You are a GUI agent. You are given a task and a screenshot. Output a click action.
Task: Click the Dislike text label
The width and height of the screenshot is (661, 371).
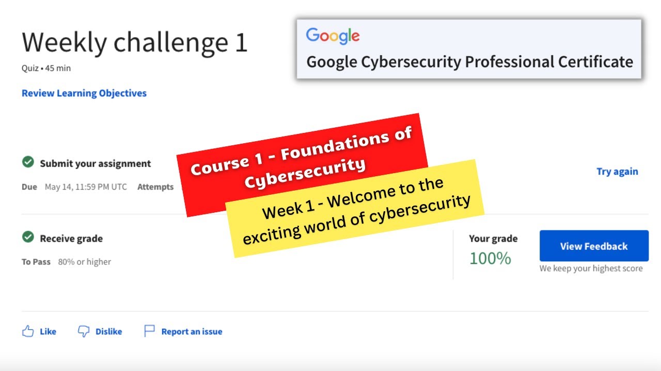pos(108,332)
